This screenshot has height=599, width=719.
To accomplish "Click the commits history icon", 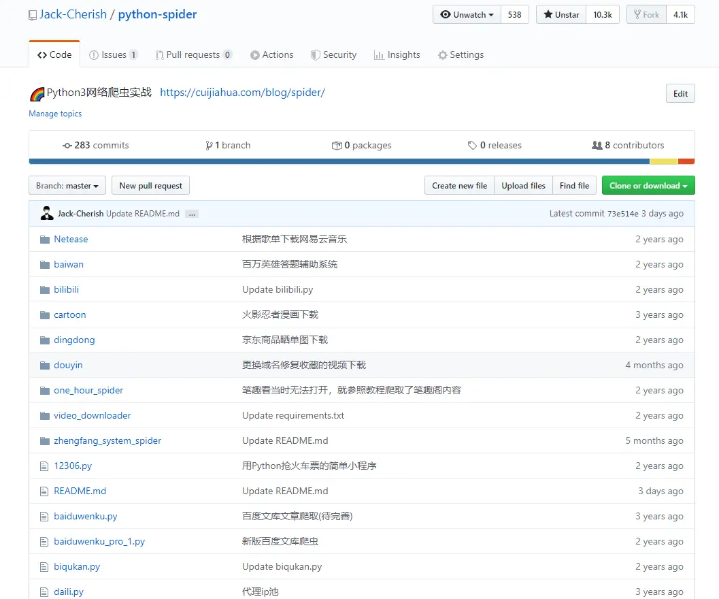I will 67,145.
